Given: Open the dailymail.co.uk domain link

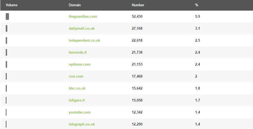Looking at the screenshot, I should point(82,29).
